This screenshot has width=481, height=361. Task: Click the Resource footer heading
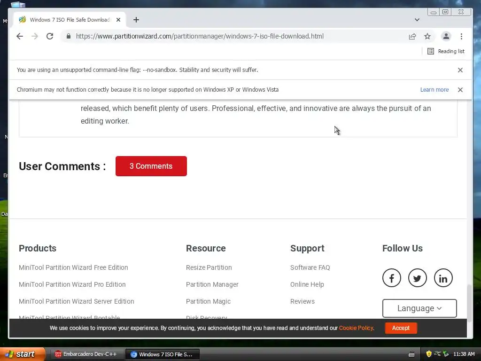click(x=206, y=248)
